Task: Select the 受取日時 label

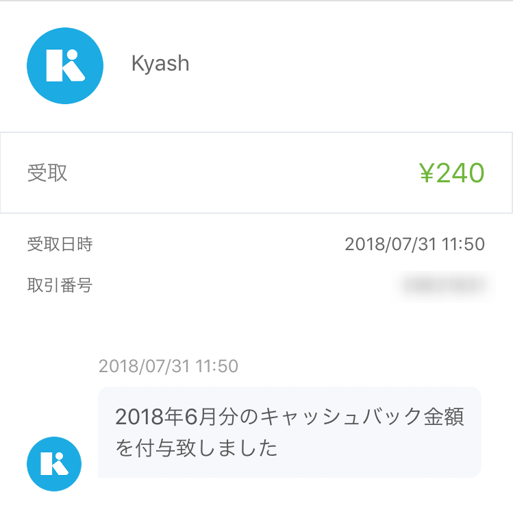Action: click(x=60, y=244)
